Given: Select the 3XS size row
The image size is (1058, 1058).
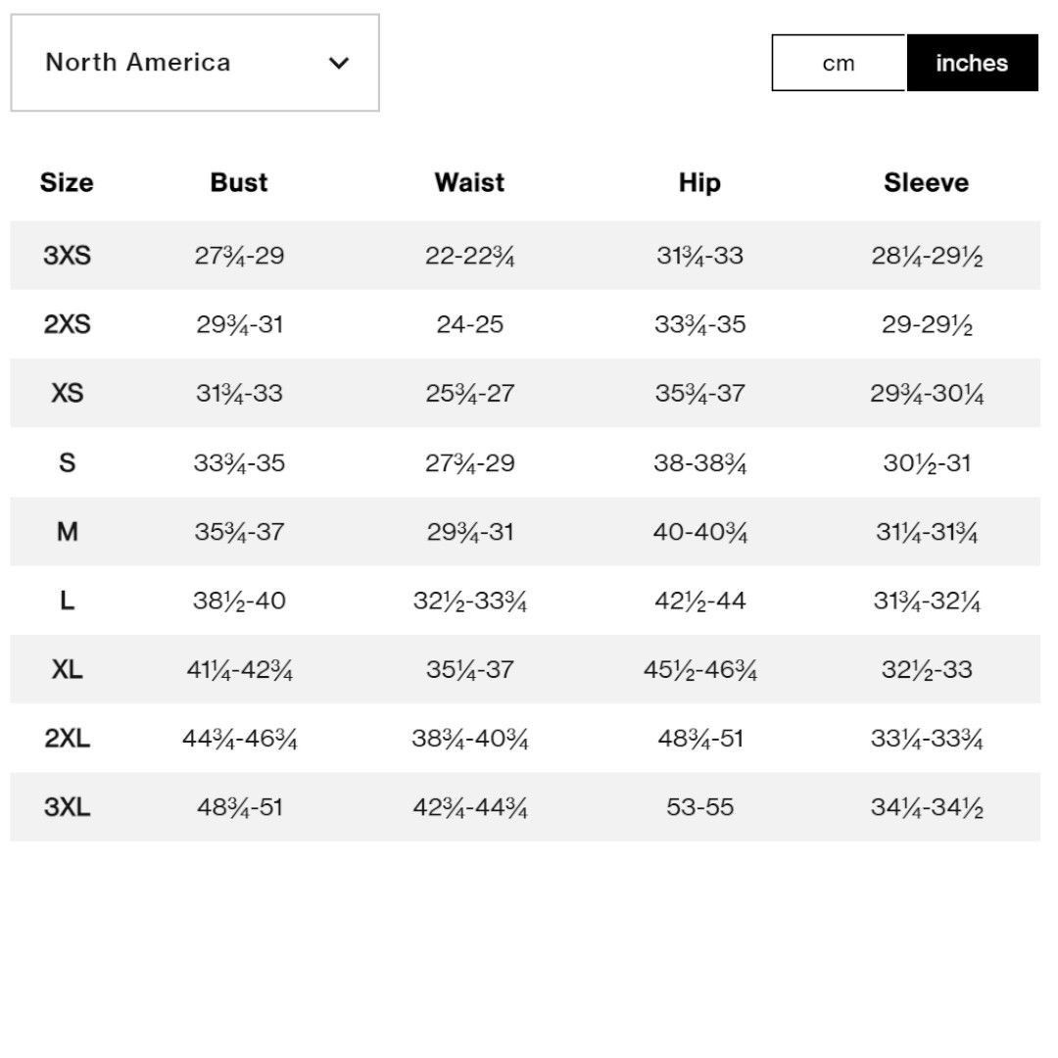Looking at the screenshot, I should point(525,255).
